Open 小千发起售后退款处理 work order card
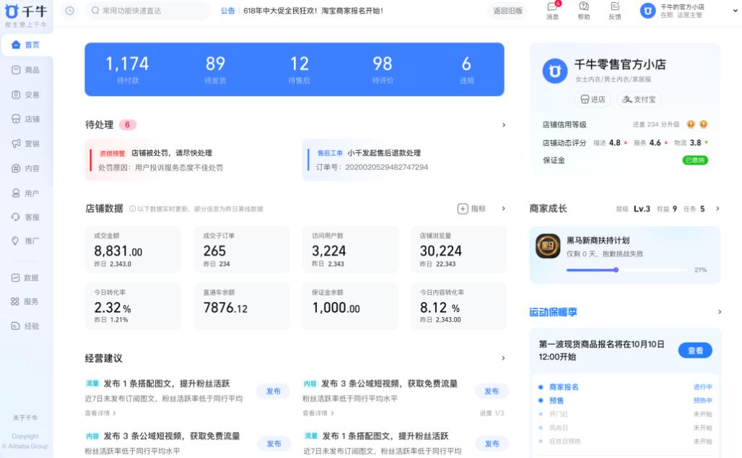The height and width of the screenshot is (458, 742). point(403,160)
